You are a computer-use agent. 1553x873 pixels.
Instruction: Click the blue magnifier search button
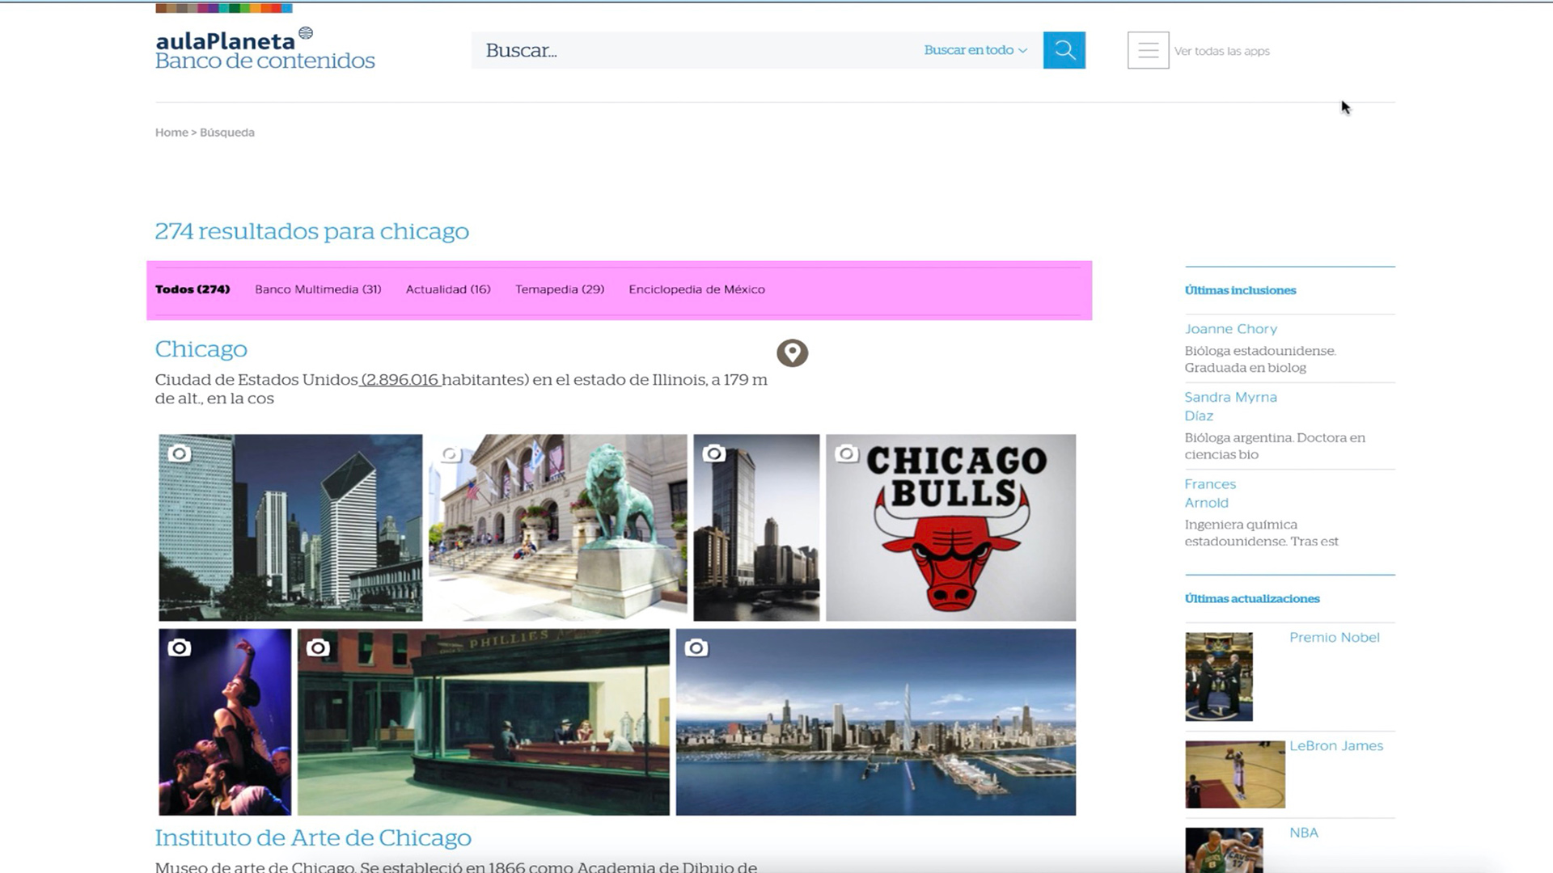(x=1064, y=50)
